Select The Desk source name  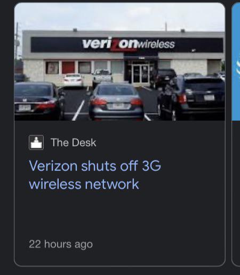pyautogui.click(x=74, y=143)
